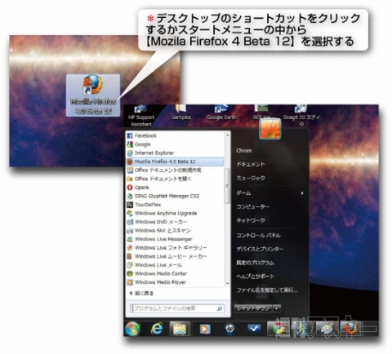Open Facebook from the Start menu list

click(175, 135)
